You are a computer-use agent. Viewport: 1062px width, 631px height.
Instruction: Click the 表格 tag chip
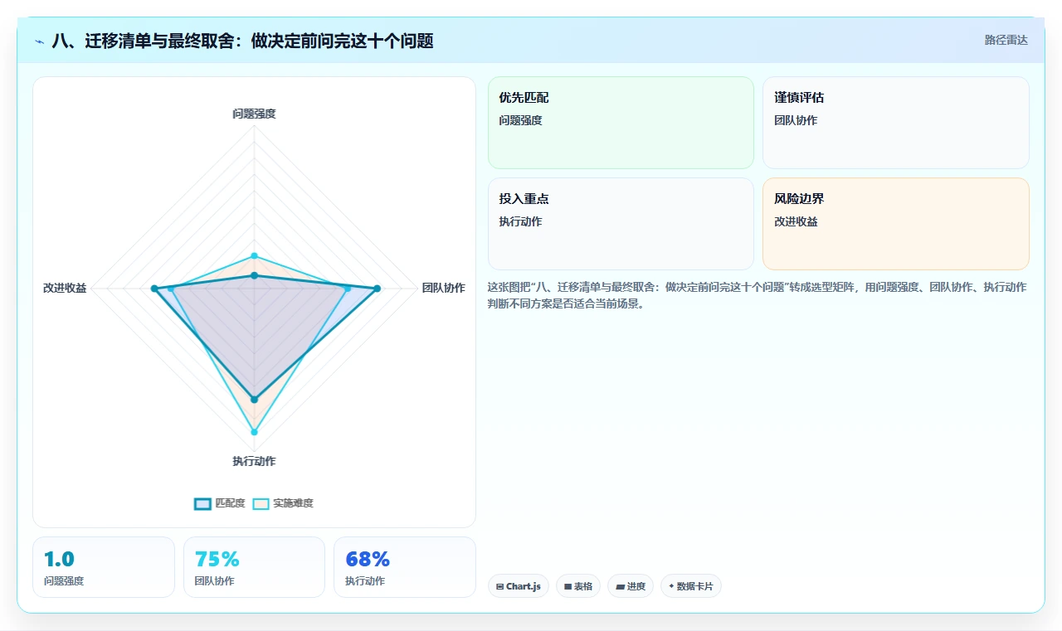click(x=578, y=586)
